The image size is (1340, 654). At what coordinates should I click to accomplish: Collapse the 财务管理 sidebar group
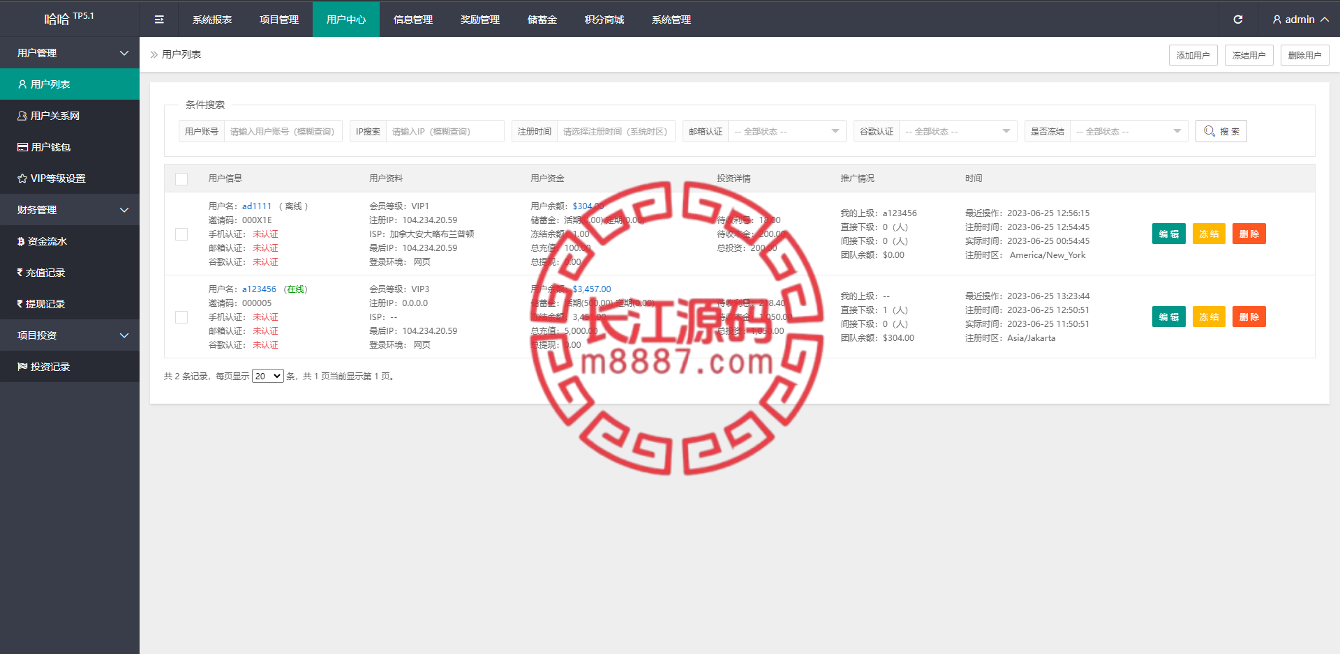(70, 210)
